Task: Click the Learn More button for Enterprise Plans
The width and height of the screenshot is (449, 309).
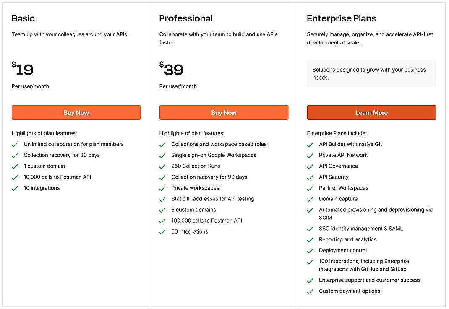Action: point(371,112)
